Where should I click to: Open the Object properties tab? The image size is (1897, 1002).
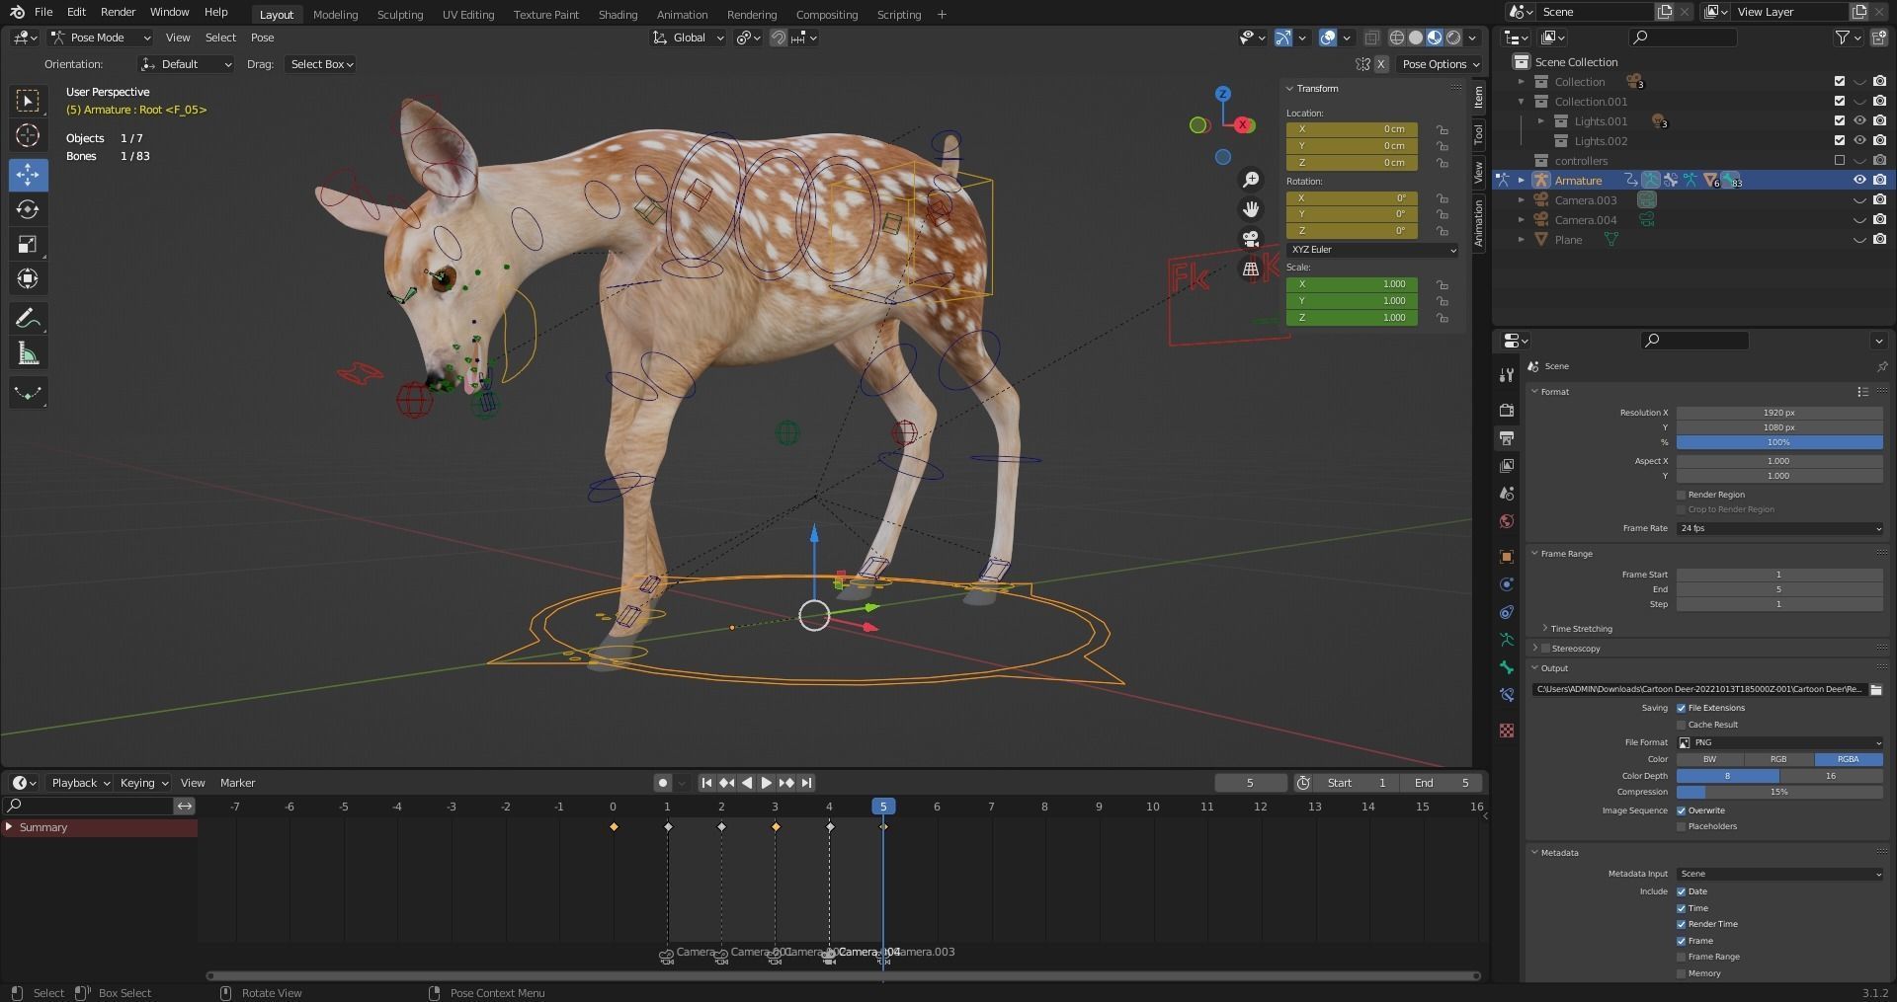point(1507,557)
